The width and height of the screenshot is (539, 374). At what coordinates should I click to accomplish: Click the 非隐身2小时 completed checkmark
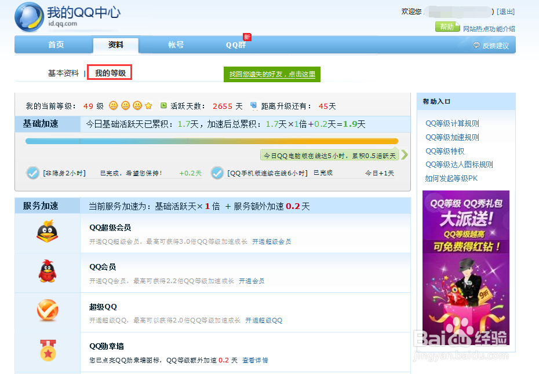coord(32,173)
